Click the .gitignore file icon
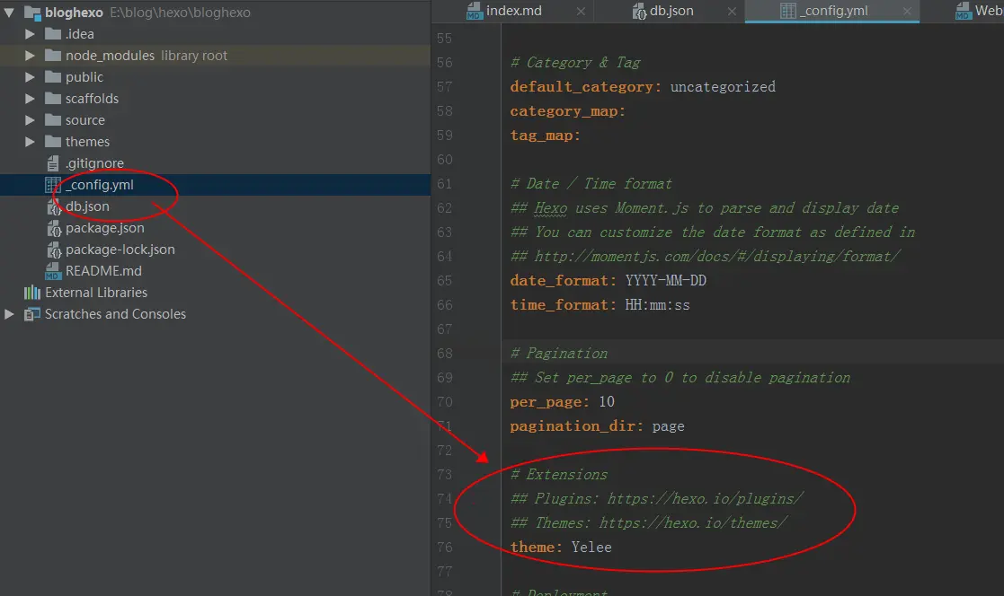The height and width of the screenshot is (596, 1004). [53, 163]
